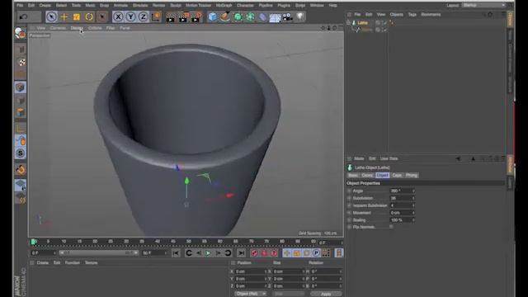This screenshot has height=297, width=528.
Task: Click the Make Editable icon in left palette
Action: (20, 33)
